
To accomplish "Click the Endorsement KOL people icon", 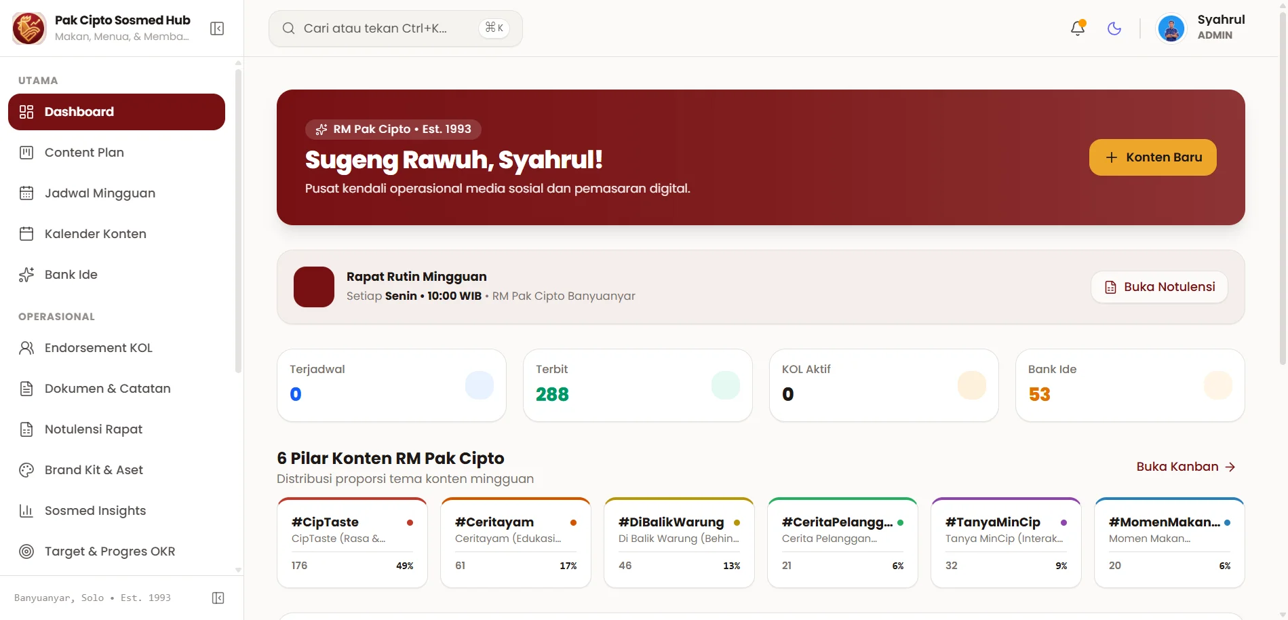I will (26, 348).
